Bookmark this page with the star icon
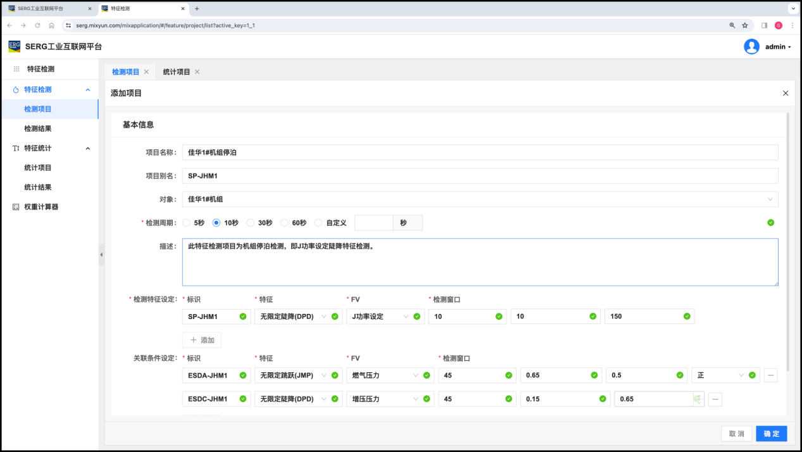 click(745, 25)
